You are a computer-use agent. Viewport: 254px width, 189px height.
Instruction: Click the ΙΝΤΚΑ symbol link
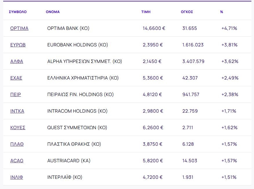(17, 111)
